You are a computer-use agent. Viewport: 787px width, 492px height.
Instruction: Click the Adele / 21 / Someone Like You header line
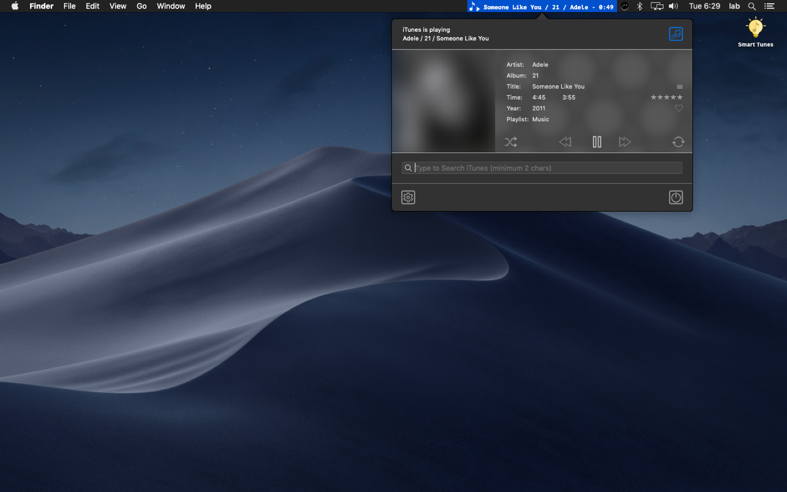click(446, 39)
